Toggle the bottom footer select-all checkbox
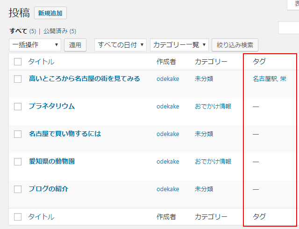Viewport: 299px width, 229px height. coord(18,217)
